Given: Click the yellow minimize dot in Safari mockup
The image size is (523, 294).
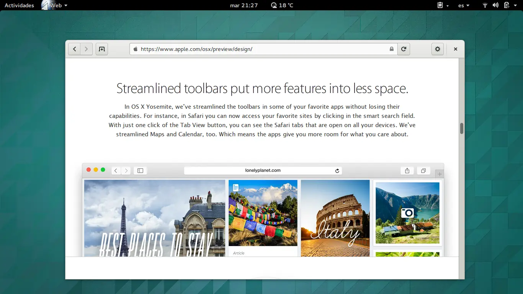Looking at the screenshot, I should [96, 170].
